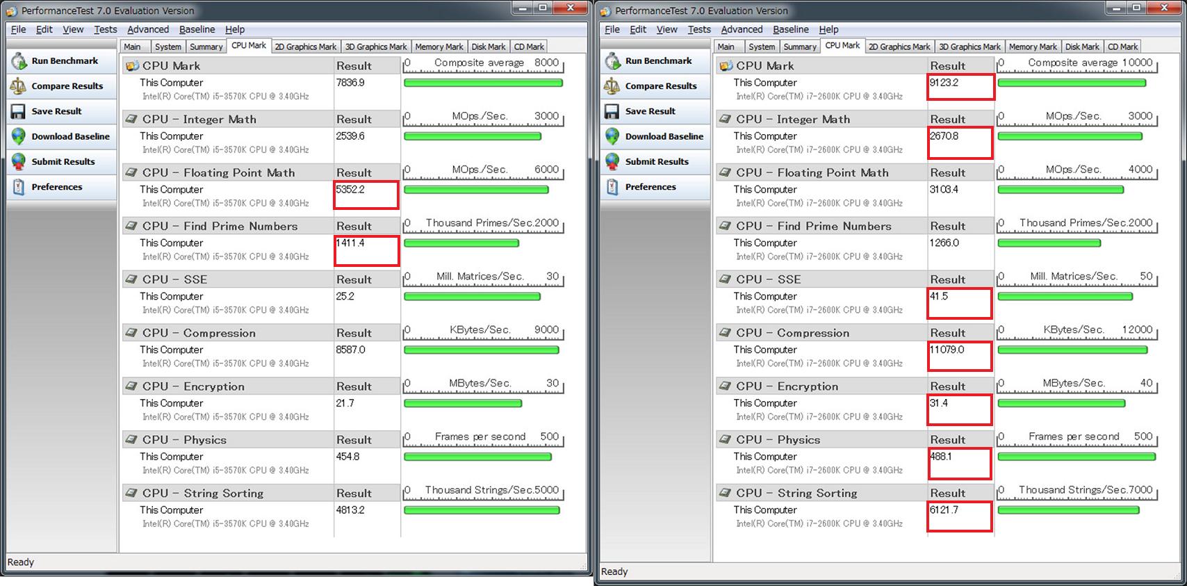Screen dimensions: 1187x586
Task: Click the 7836.9 CPU Mark result value
Action: (350, 83)
